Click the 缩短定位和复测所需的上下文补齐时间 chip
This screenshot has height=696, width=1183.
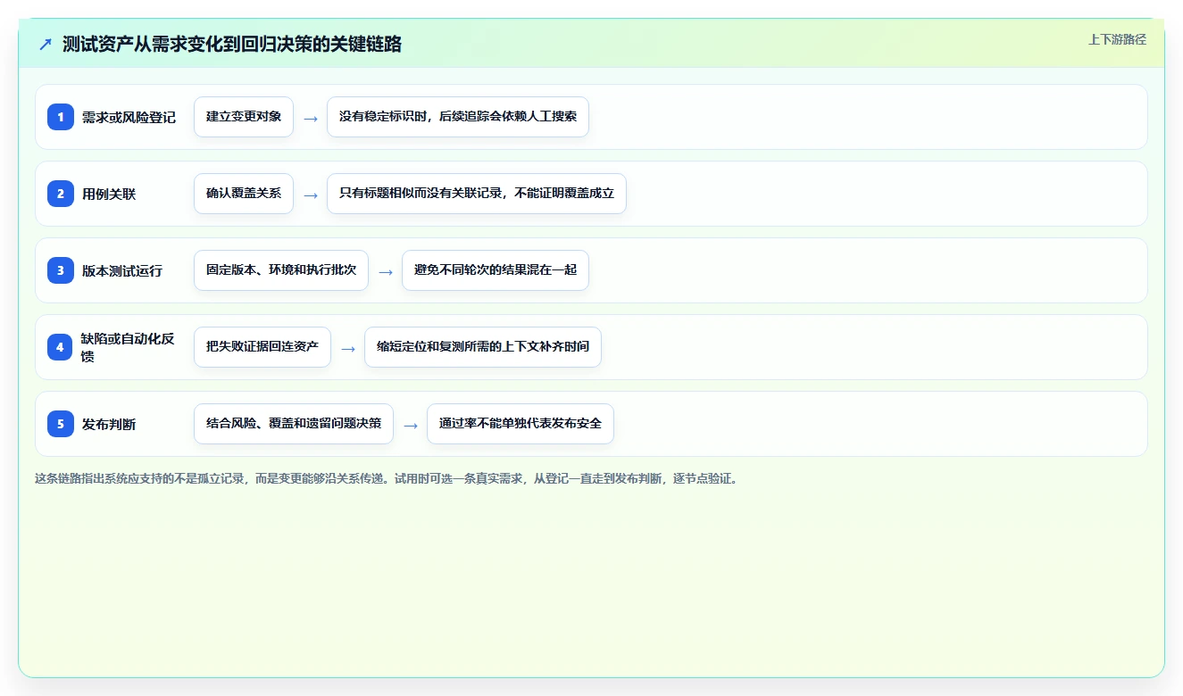click(x=483, y=347)
